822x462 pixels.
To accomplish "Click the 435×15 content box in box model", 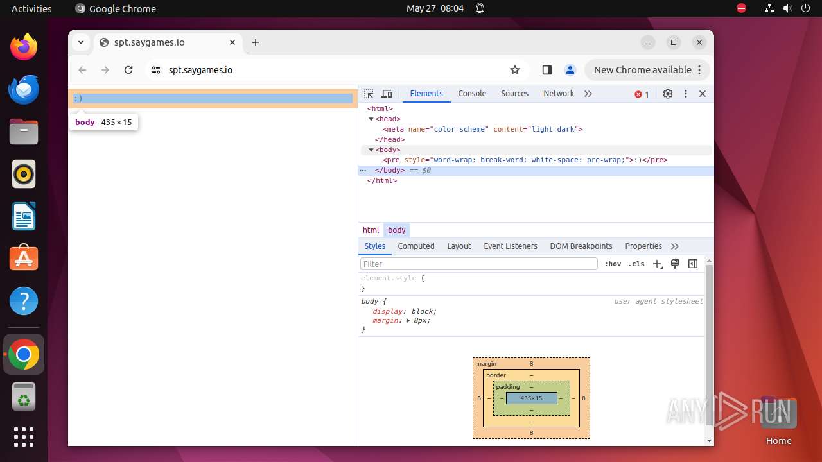I will 531,398.
